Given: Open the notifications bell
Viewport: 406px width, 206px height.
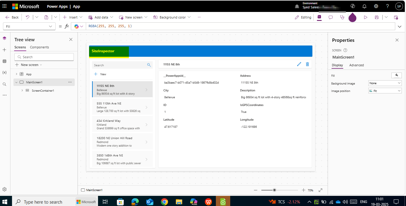Looking at the screenshot, I should point(364,6).
